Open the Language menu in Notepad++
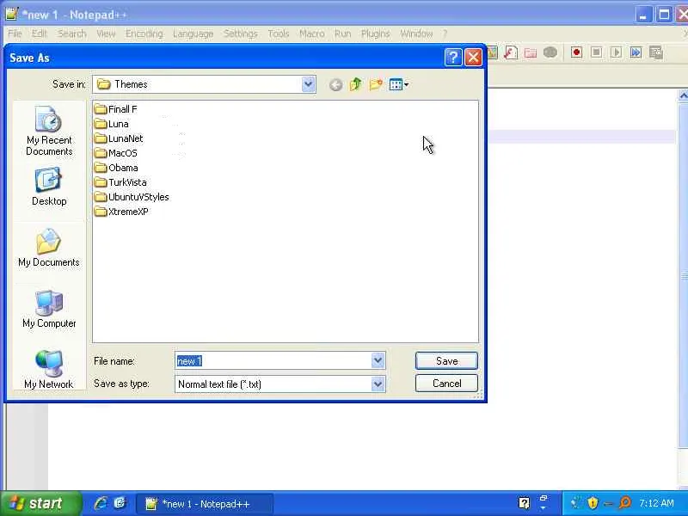 coord(193,34)
